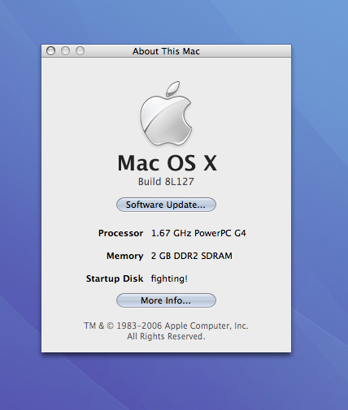Image resolution: width=348 pixels, height=410 pixels.
Task: Click the All Rights Reserved text
Action: (x=166, y=336)
